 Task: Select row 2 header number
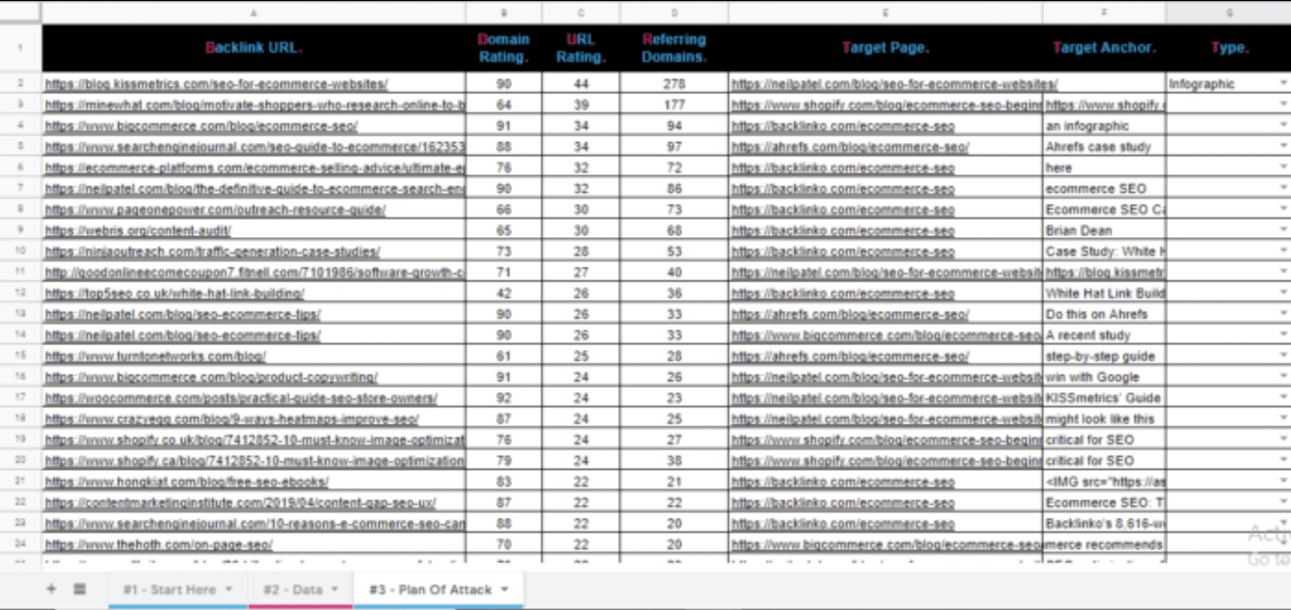click(x=21, y=84)
